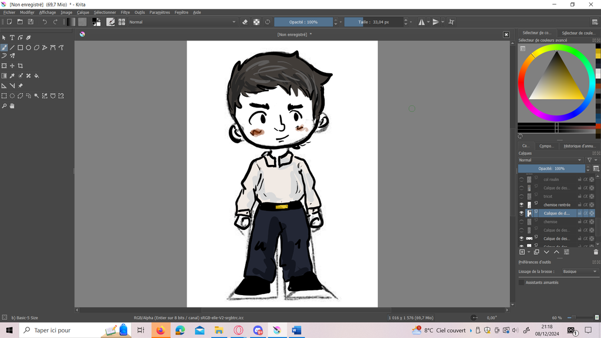Click the Undo arrow in toolbar
The height and width of the screenshot is (338, 601).
pos(45,22)
